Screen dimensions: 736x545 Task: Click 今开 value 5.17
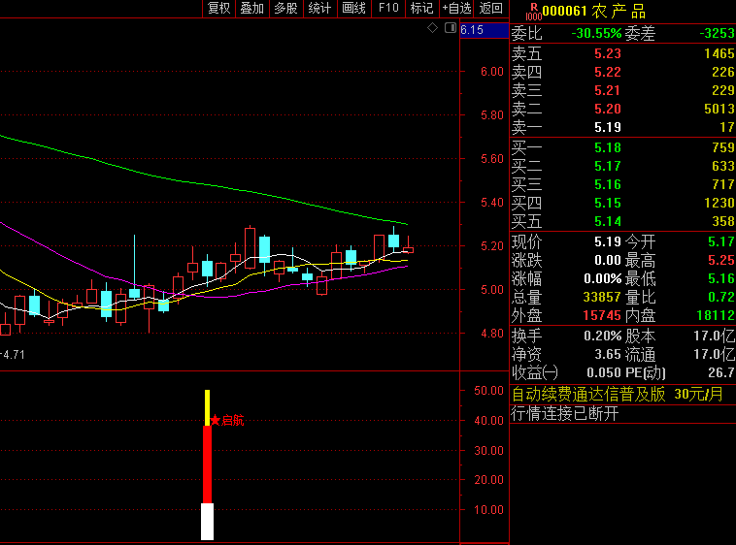pos(721,241)
